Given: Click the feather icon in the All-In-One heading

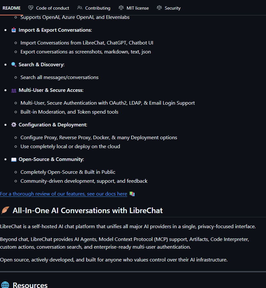Looking at the screenshot, I should tap(5, 210).
